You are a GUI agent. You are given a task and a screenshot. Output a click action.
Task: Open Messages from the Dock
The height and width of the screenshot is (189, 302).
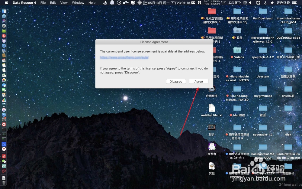point(4,85)
